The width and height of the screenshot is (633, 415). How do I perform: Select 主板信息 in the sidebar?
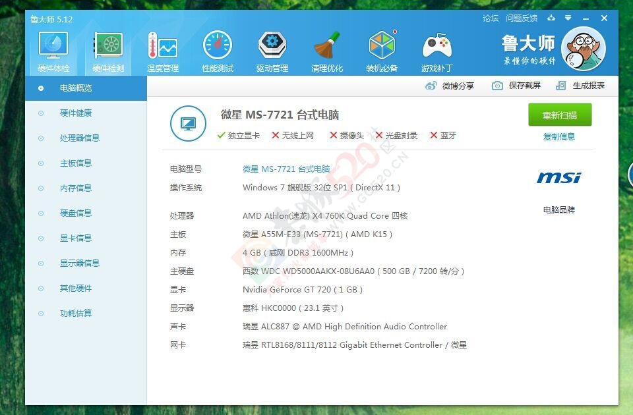[x=86, y=163]
